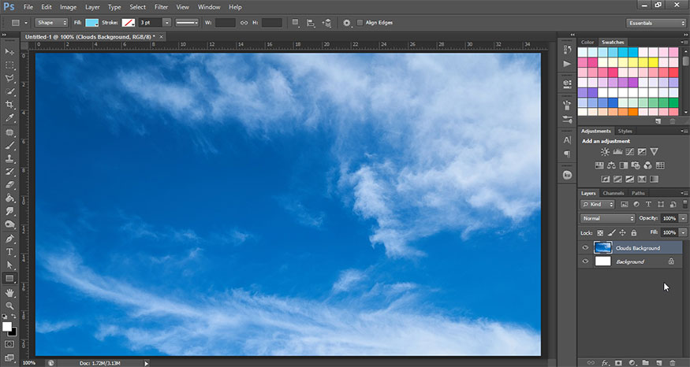The height and width of the screenshot is (367, 690).
Task: Hide the Clouds Background layer
Action: [585, 248]
